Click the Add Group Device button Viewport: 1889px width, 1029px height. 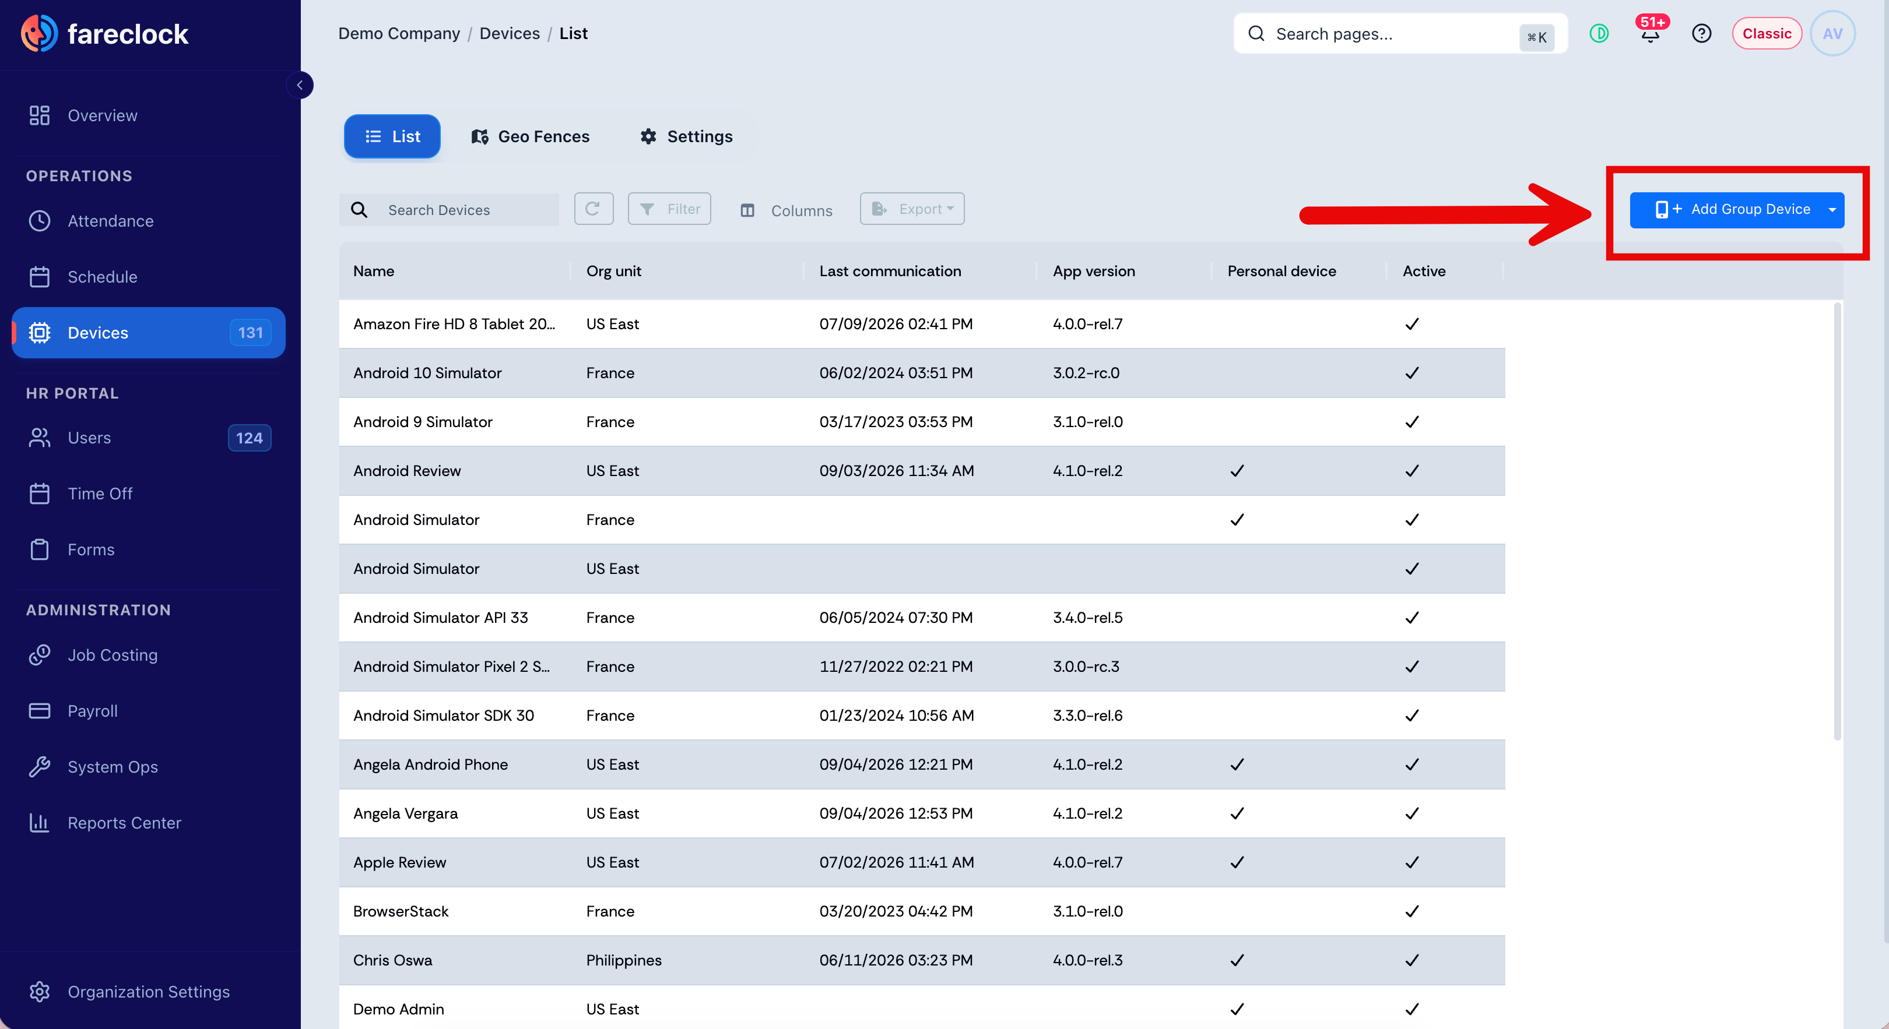1726,210
